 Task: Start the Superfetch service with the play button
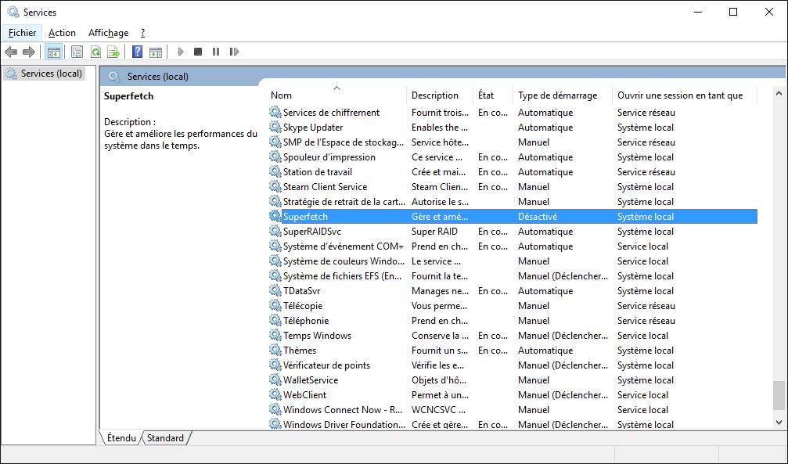tap(180, 52)
